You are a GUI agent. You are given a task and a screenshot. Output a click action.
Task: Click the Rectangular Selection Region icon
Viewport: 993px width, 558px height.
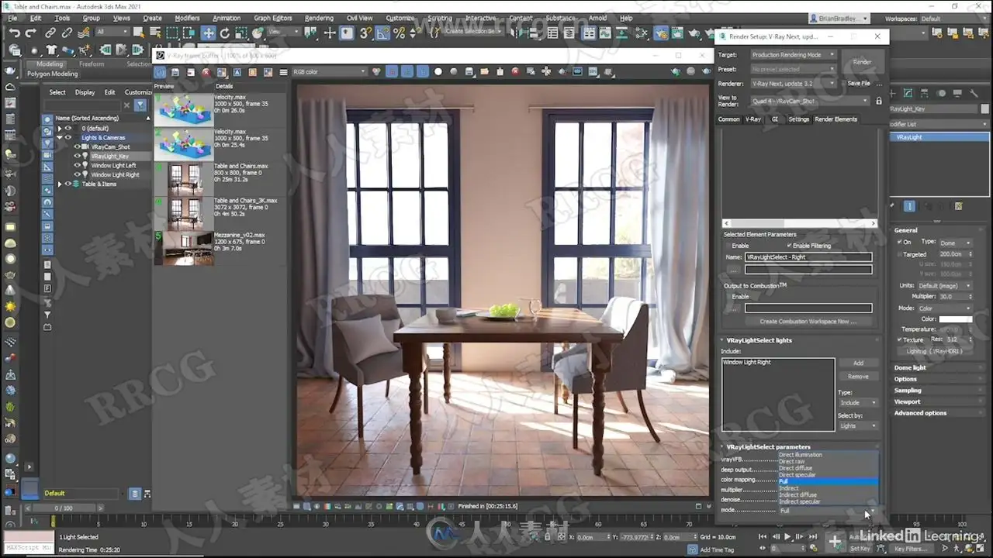point(172,33)
